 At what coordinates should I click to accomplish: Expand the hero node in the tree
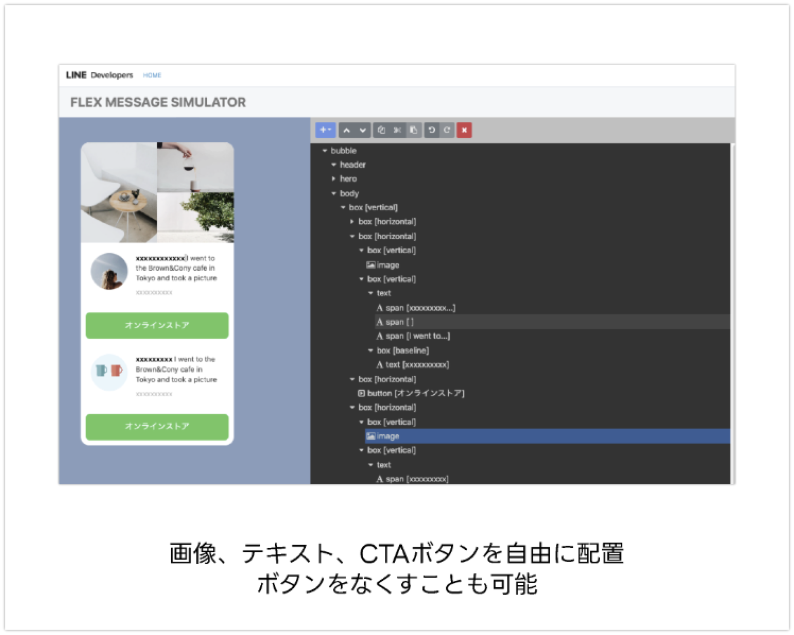click(333, 179)
